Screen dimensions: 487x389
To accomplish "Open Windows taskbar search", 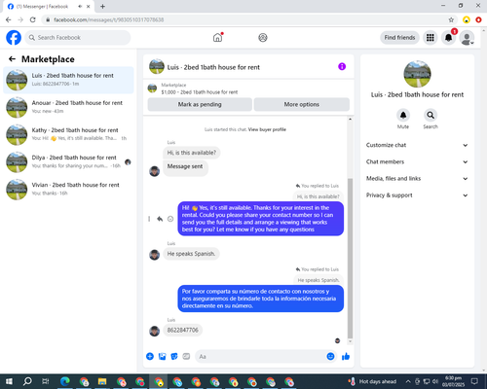I will 27,381.
